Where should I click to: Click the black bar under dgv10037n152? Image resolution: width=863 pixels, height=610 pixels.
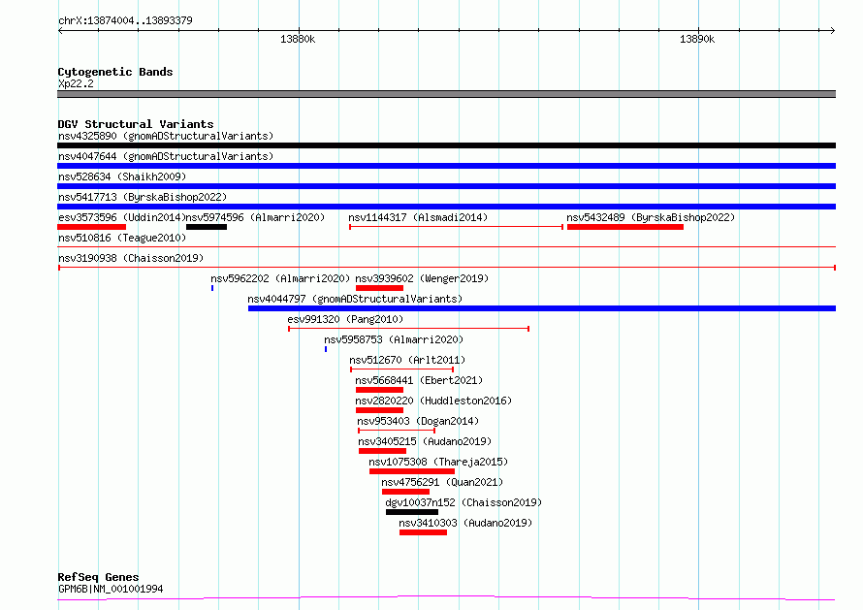point(412,512)
